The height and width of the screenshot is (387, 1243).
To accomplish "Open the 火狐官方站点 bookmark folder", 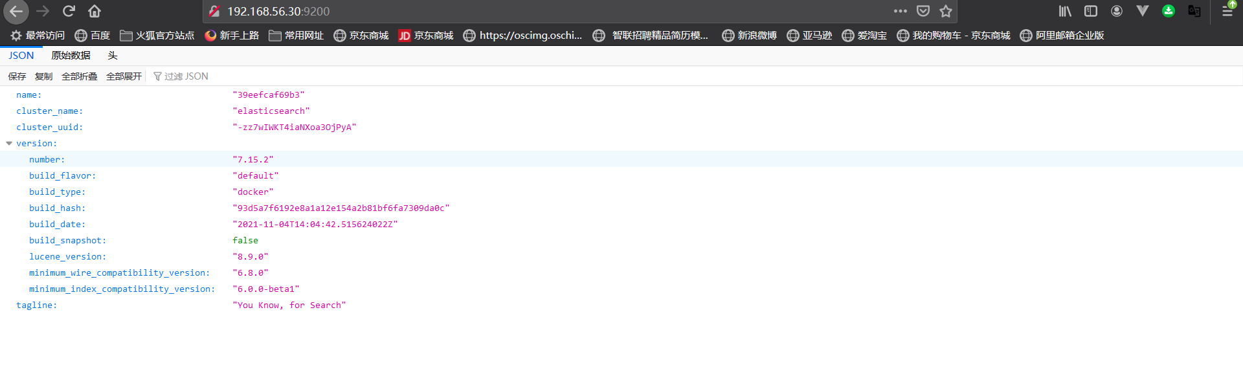I will 157,36.
